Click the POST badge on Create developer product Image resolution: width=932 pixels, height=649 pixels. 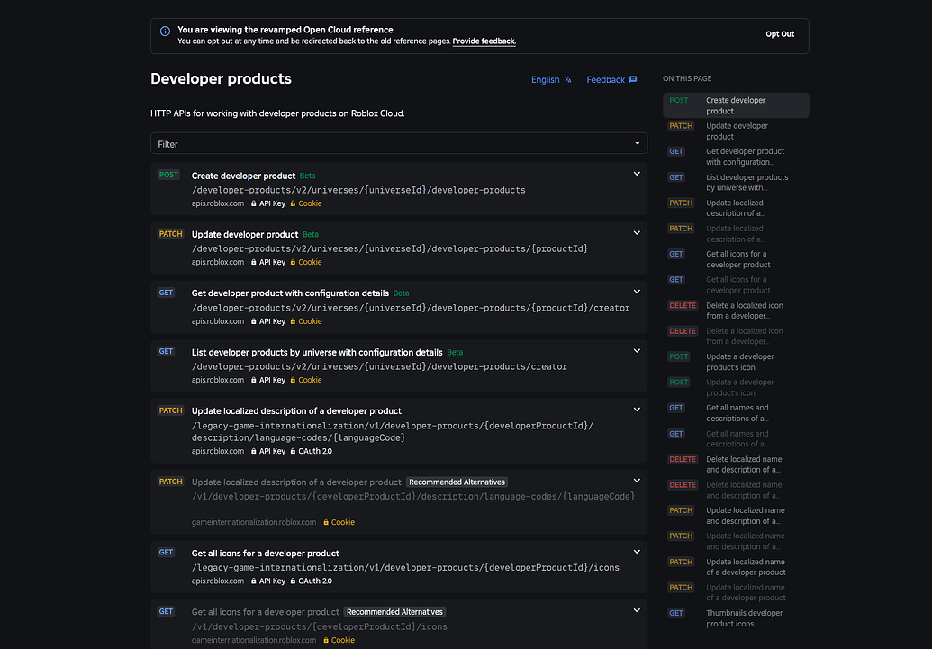tap(168, 175)
